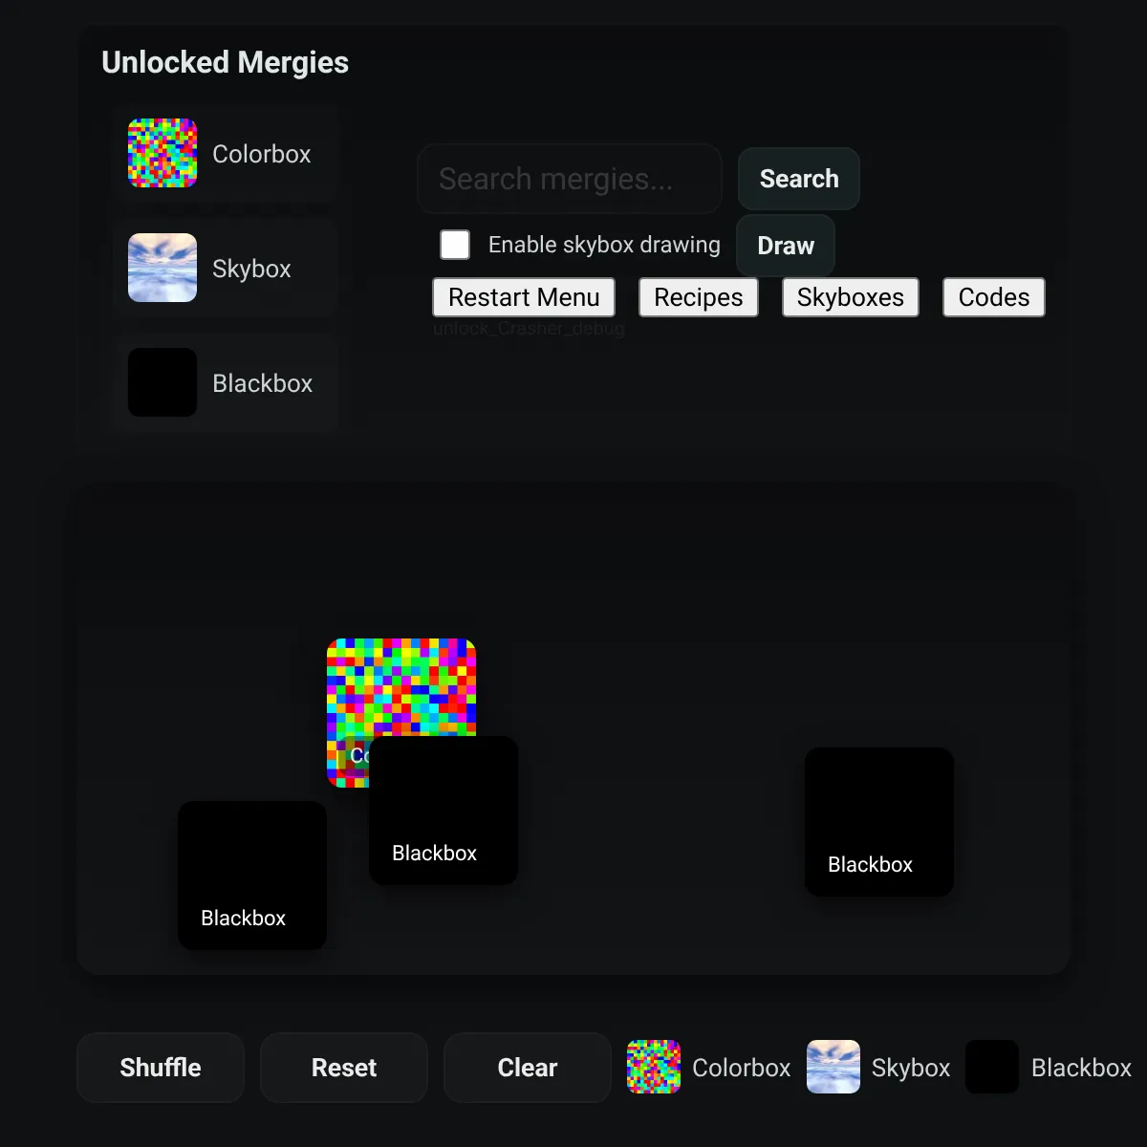Open the Restart Menu
The image size is (1147, 1147).
[524, 297]
